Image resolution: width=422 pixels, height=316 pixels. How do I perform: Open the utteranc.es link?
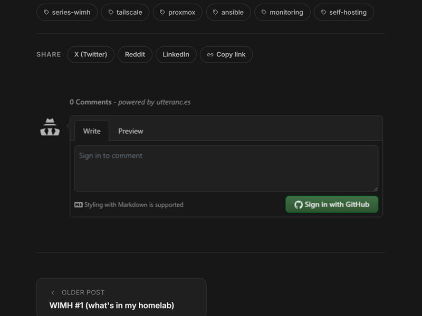click(174, 102)
